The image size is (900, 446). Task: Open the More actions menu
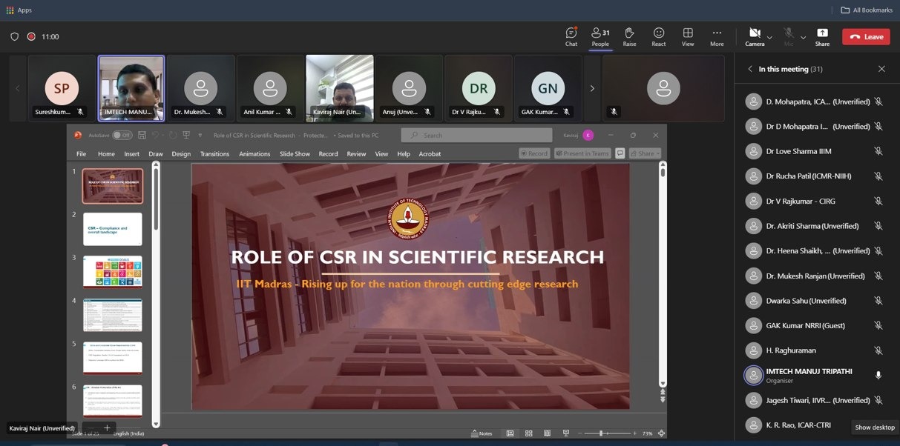pyautogui.click(x=716, y=36)
